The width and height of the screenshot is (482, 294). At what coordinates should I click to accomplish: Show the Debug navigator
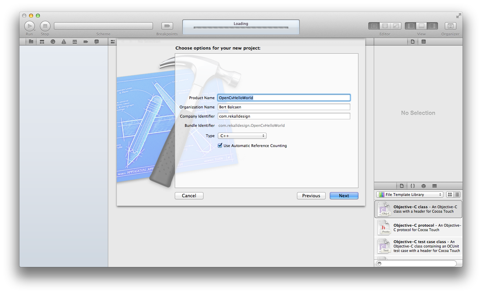pyautogui.click(x=75, y=42)
